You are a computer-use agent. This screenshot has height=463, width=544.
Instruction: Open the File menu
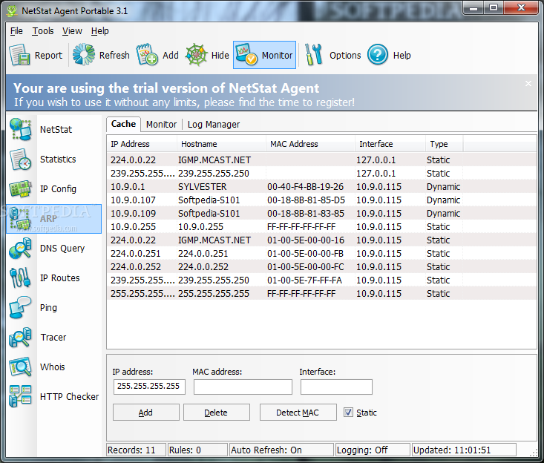point(16,31)
